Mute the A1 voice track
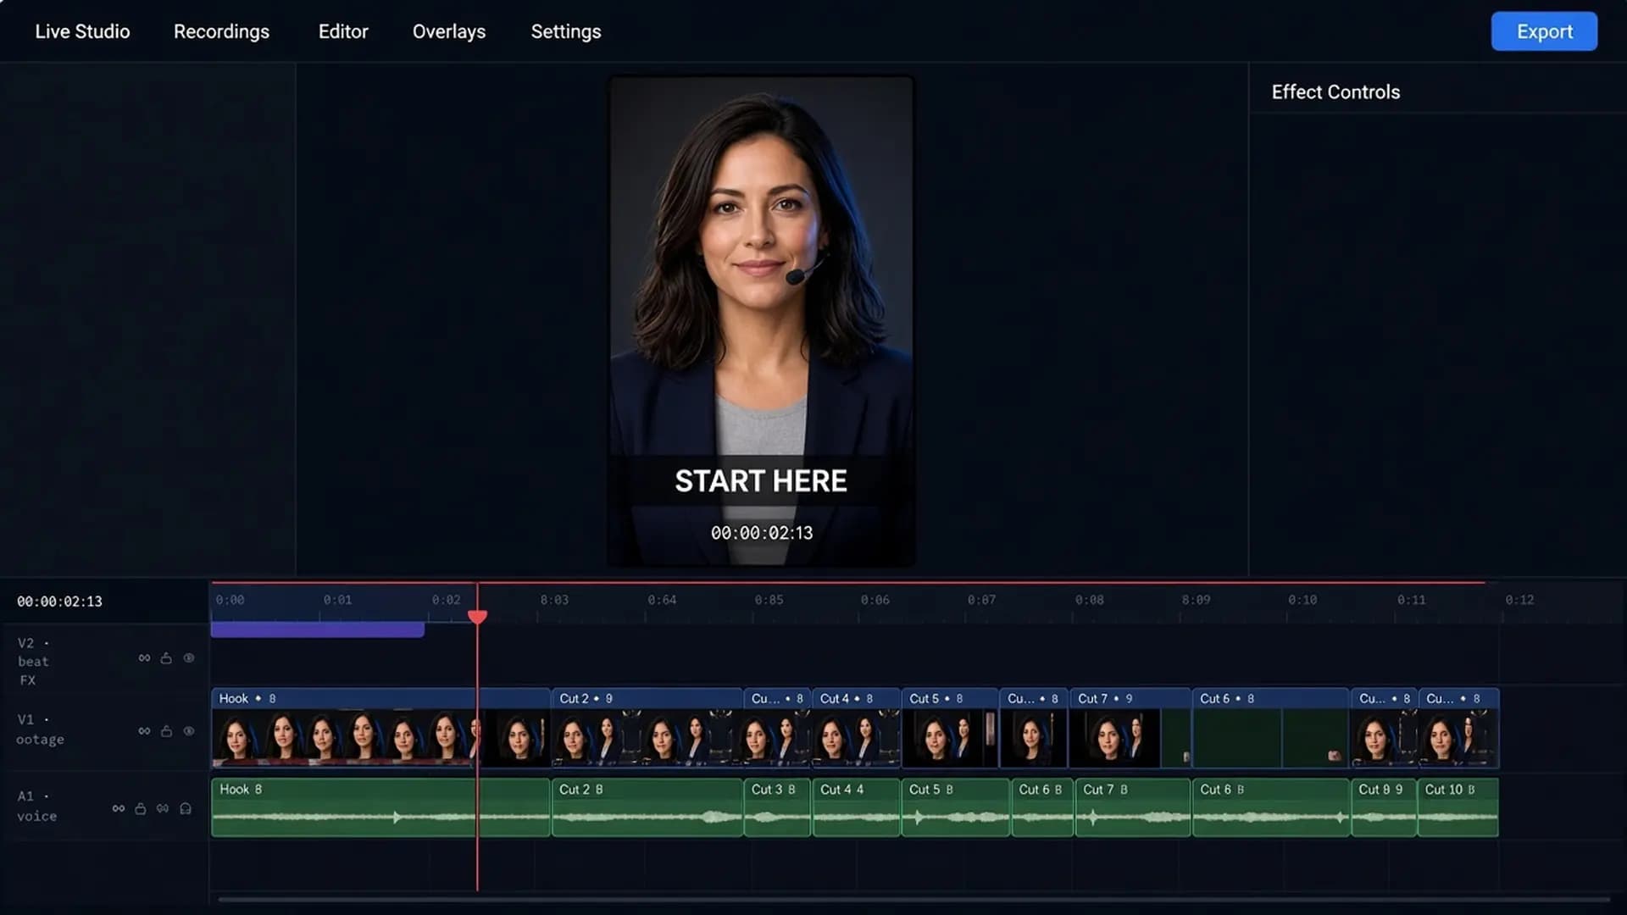 point(163,809)
